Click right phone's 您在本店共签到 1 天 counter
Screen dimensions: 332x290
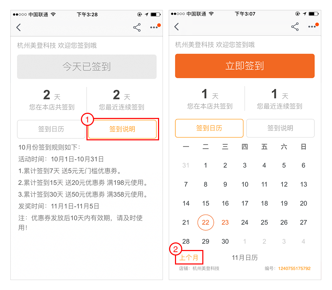coord(210,99)
